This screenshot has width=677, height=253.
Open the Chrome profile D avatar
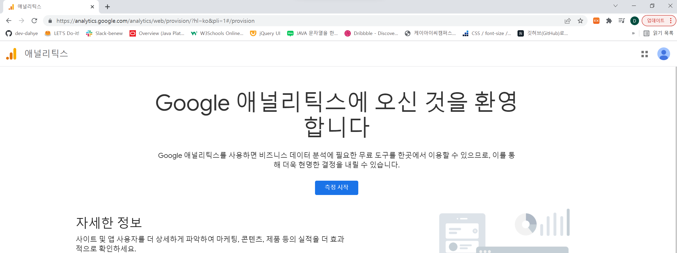(635, 21)
